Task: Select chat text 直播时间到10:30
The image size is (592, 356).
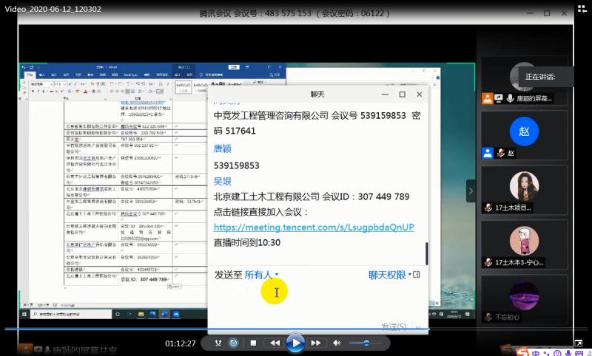Action: pyautogui.click(x=247, y=242)
